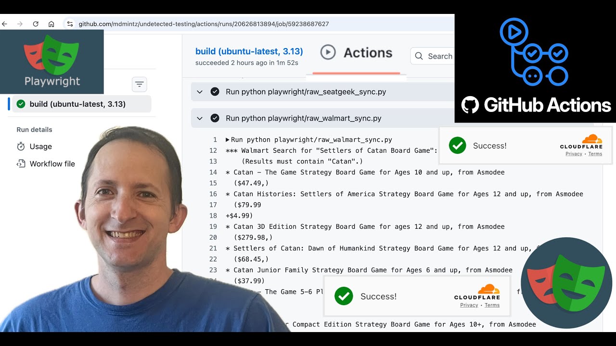The image size is (616, 346).
Task: Click Cloudflare logo in lower Success widget
Action: [x=477, y=292]
